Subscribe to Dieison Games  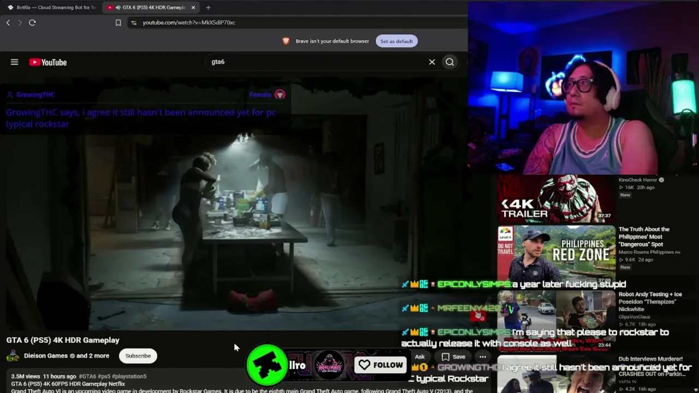138,356
